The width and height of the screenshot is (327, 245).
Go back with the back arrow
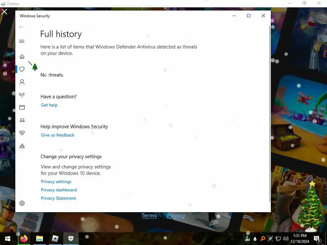[22, 27]
